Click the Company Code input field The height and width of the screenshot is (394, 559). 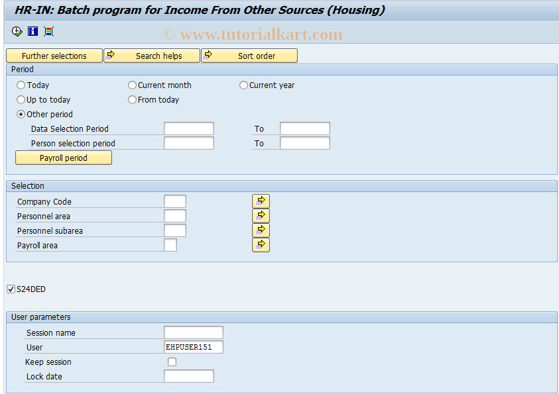pyautogui.click(x=175, y=201)
